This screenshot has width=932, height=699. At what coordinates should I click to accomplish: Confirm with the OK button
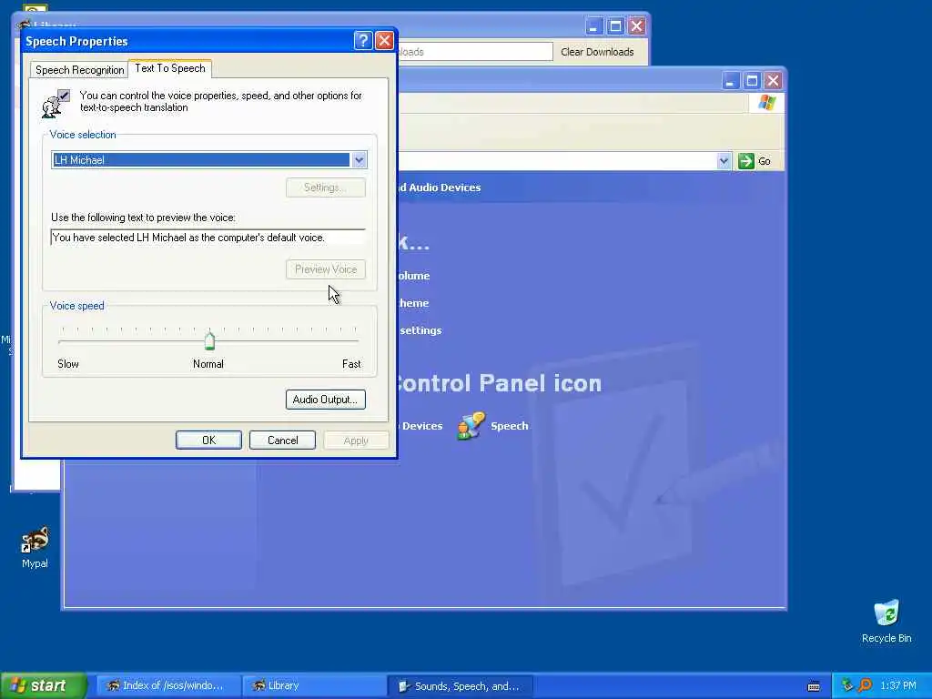208,440
